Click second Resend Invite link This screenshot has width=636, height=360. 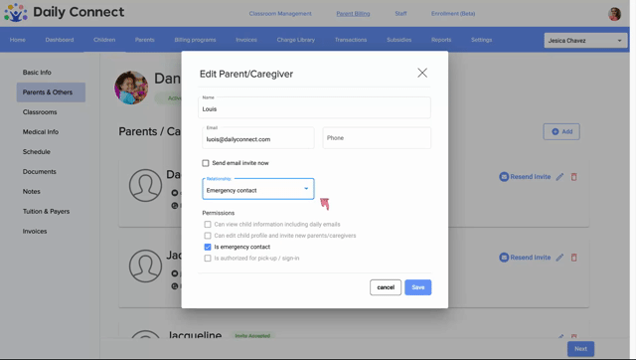coord(530,258)
